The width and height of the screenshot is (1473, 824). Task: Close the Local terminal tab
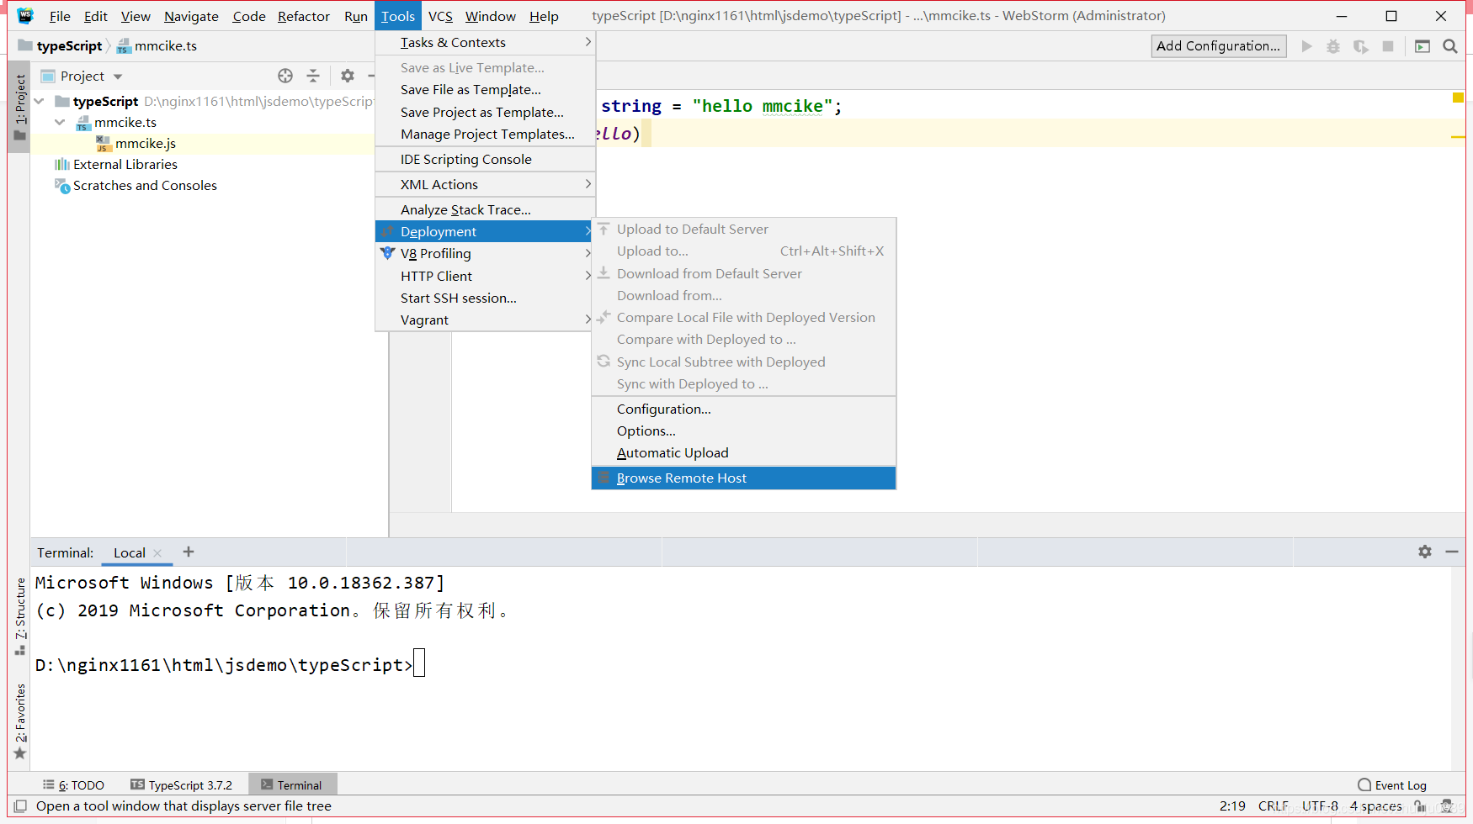[x=157, y=553]
